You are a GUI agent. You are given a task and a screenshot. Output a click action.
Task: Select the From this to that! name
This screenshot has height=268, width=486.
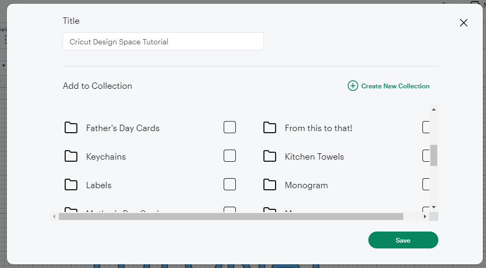[x=319, y=128]
